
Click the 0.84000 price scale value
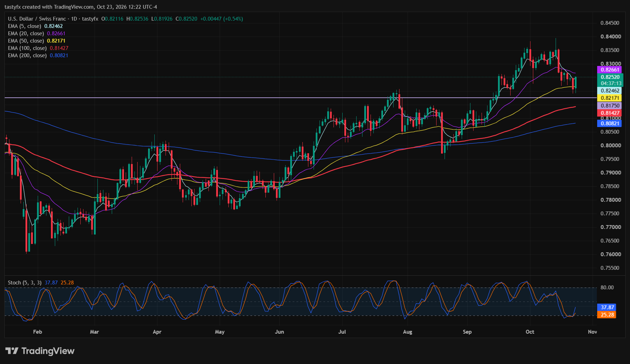pos(611,37)
